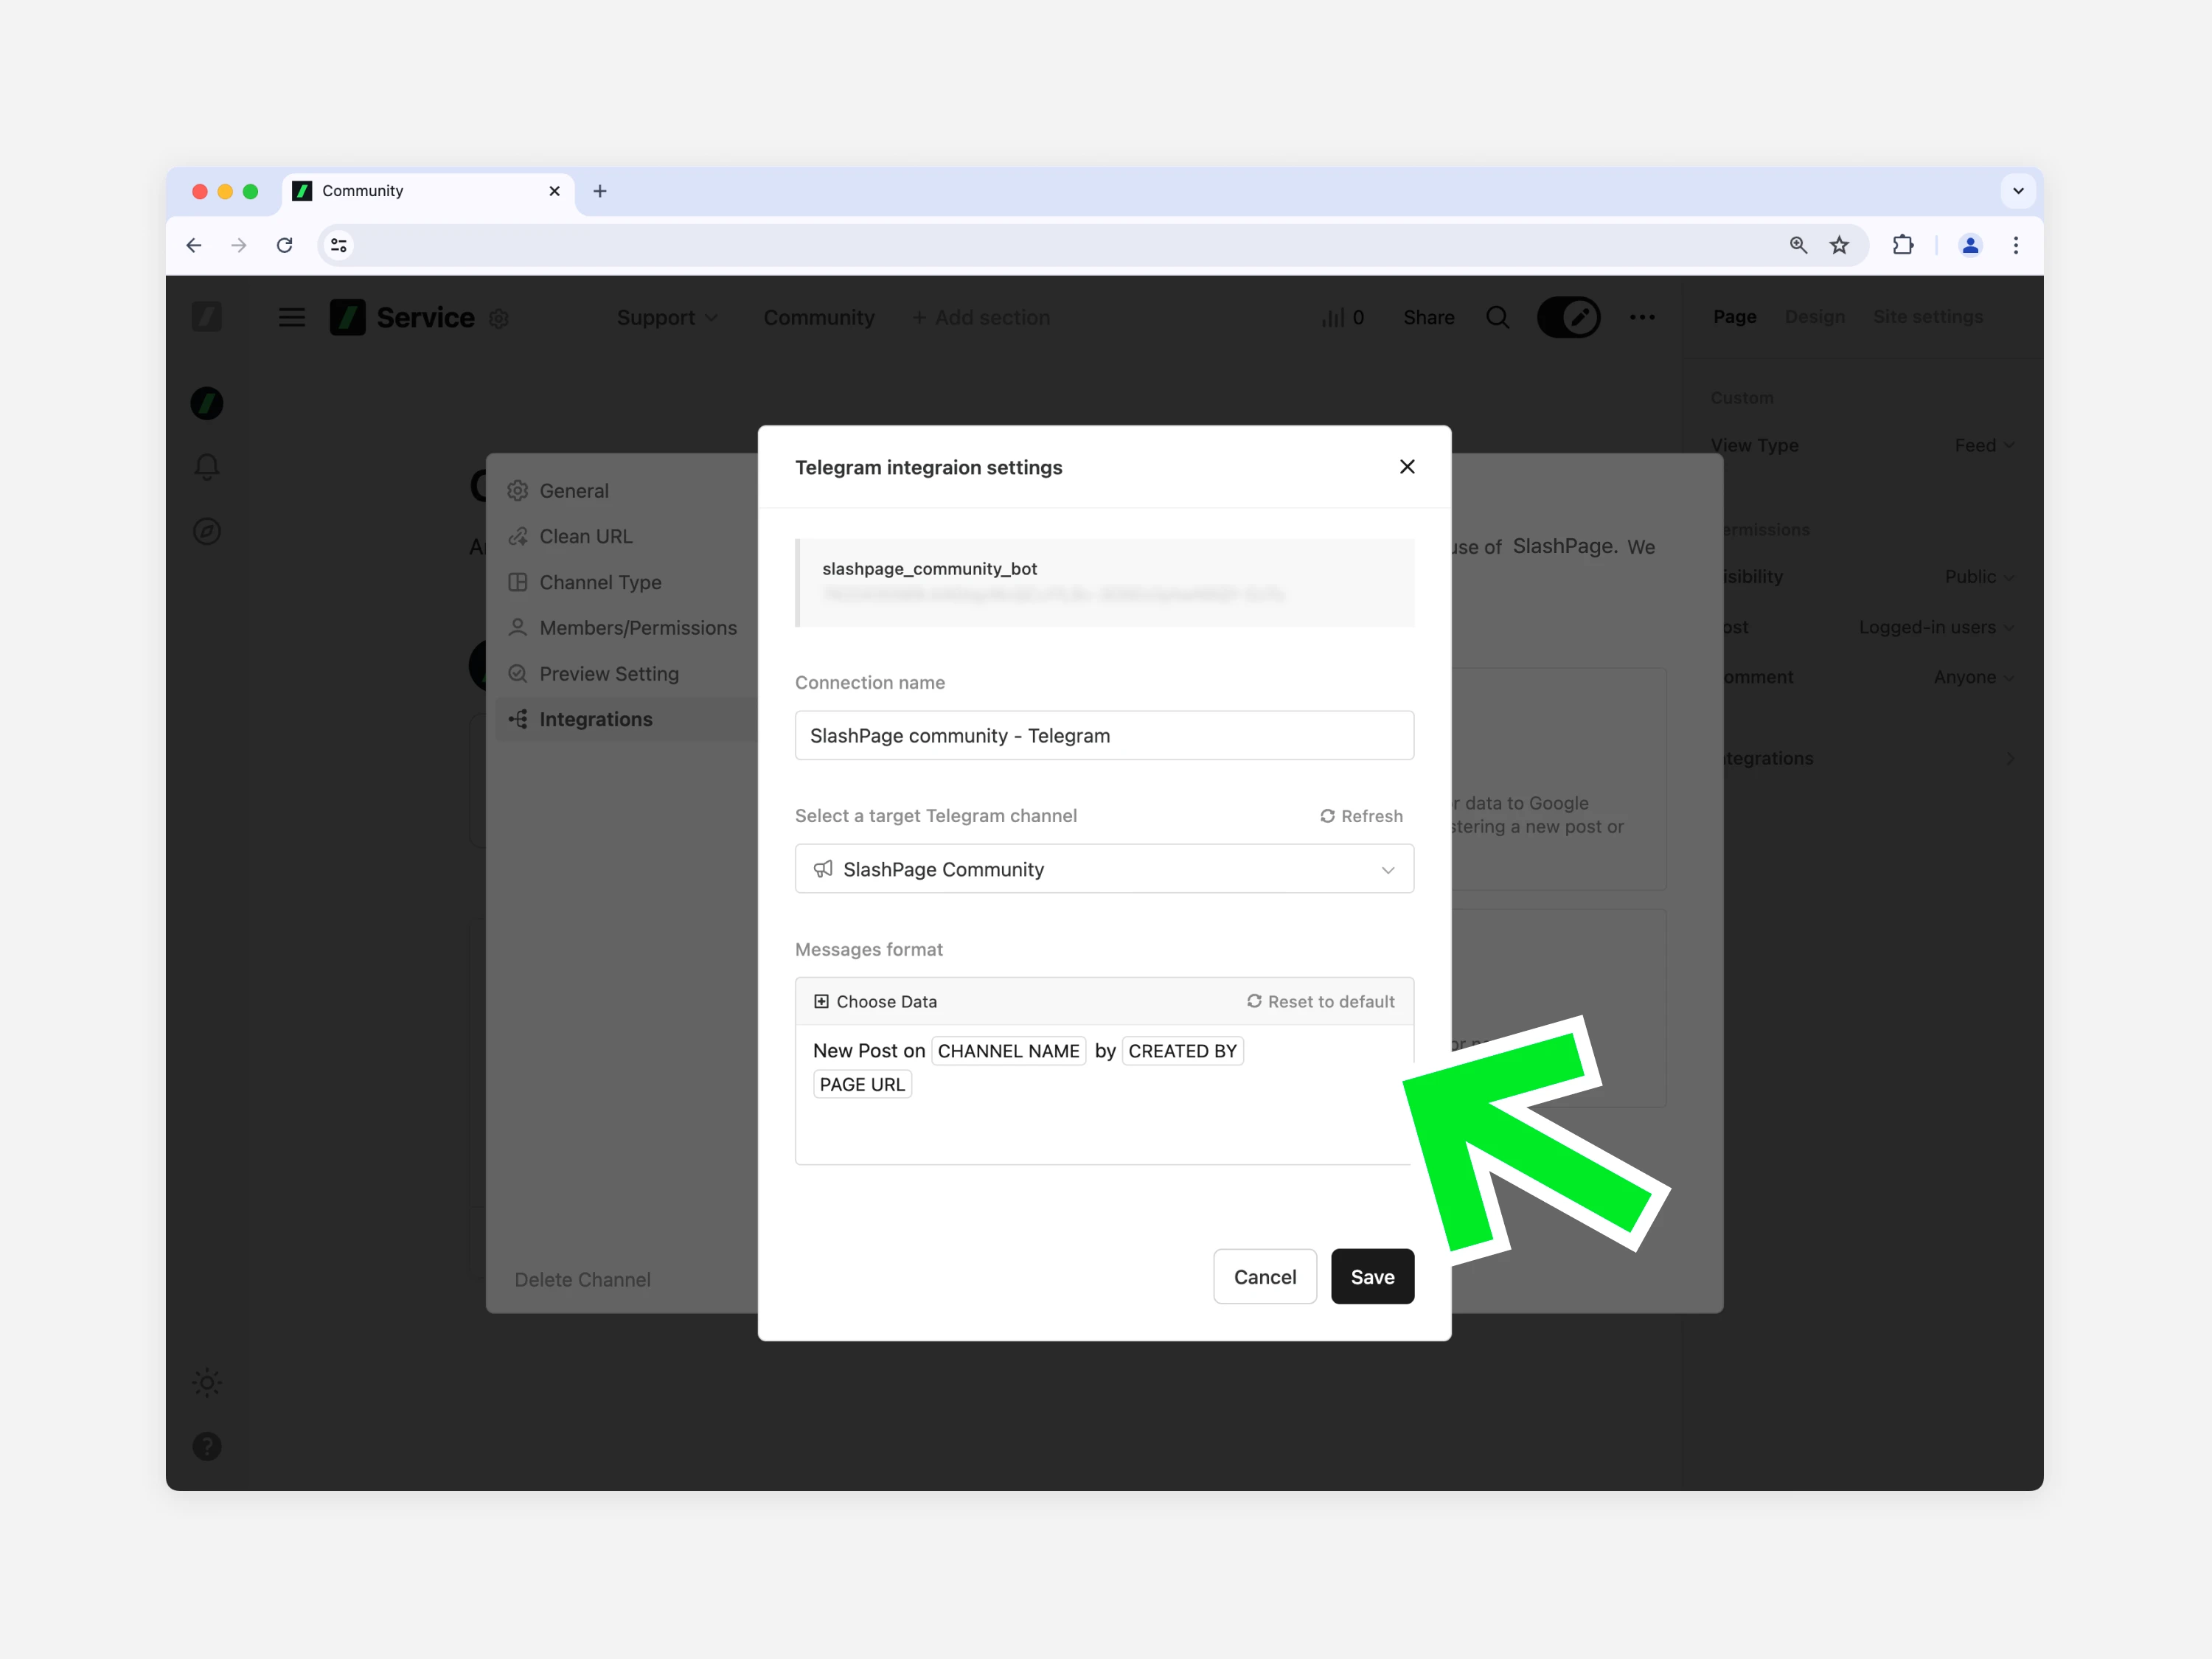Screen dimensions: 2212x1659
Task: Reload the browser page
Action: click(284, 245)
